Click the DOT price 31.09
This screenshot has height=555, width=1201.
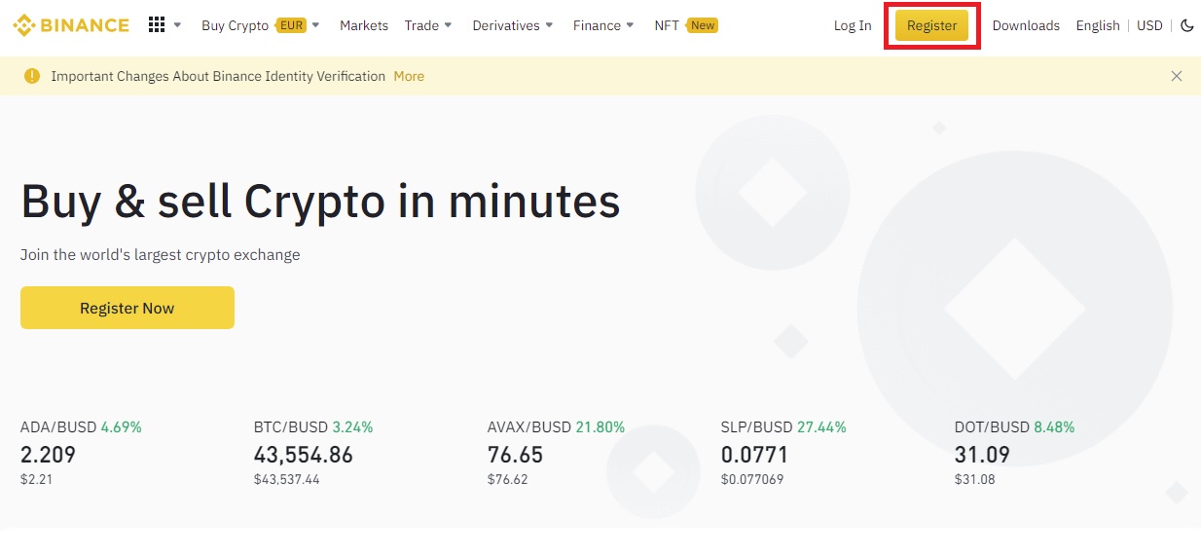coord(982,455)
